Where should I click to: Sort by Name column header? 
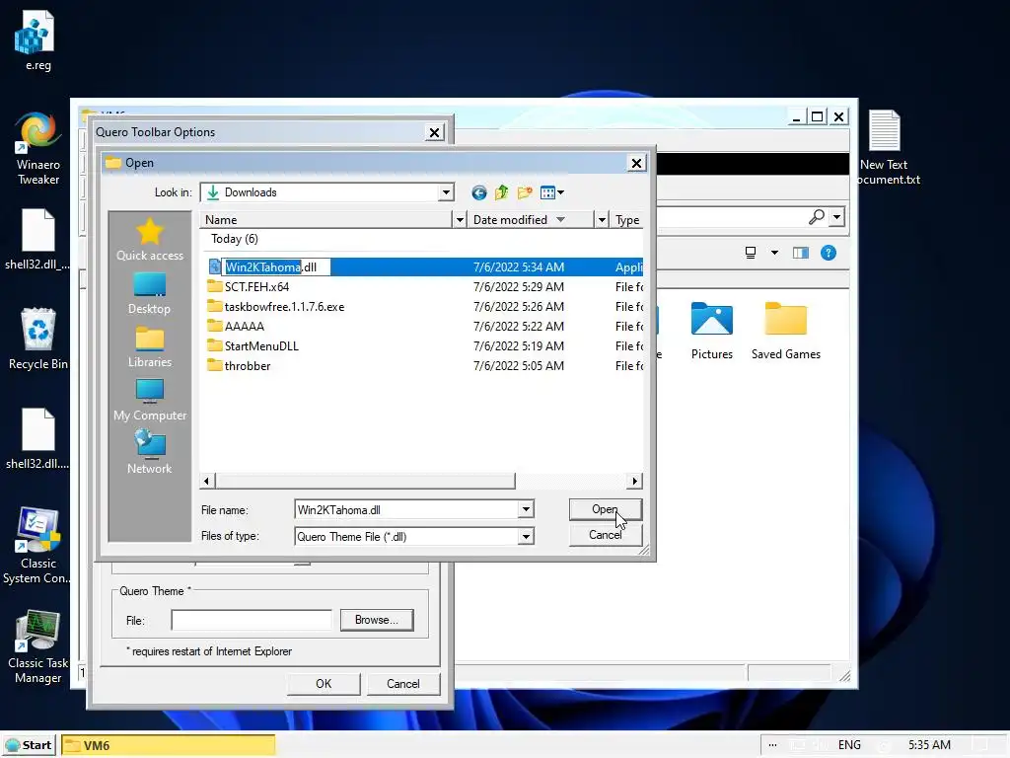[x=326, y=220]
